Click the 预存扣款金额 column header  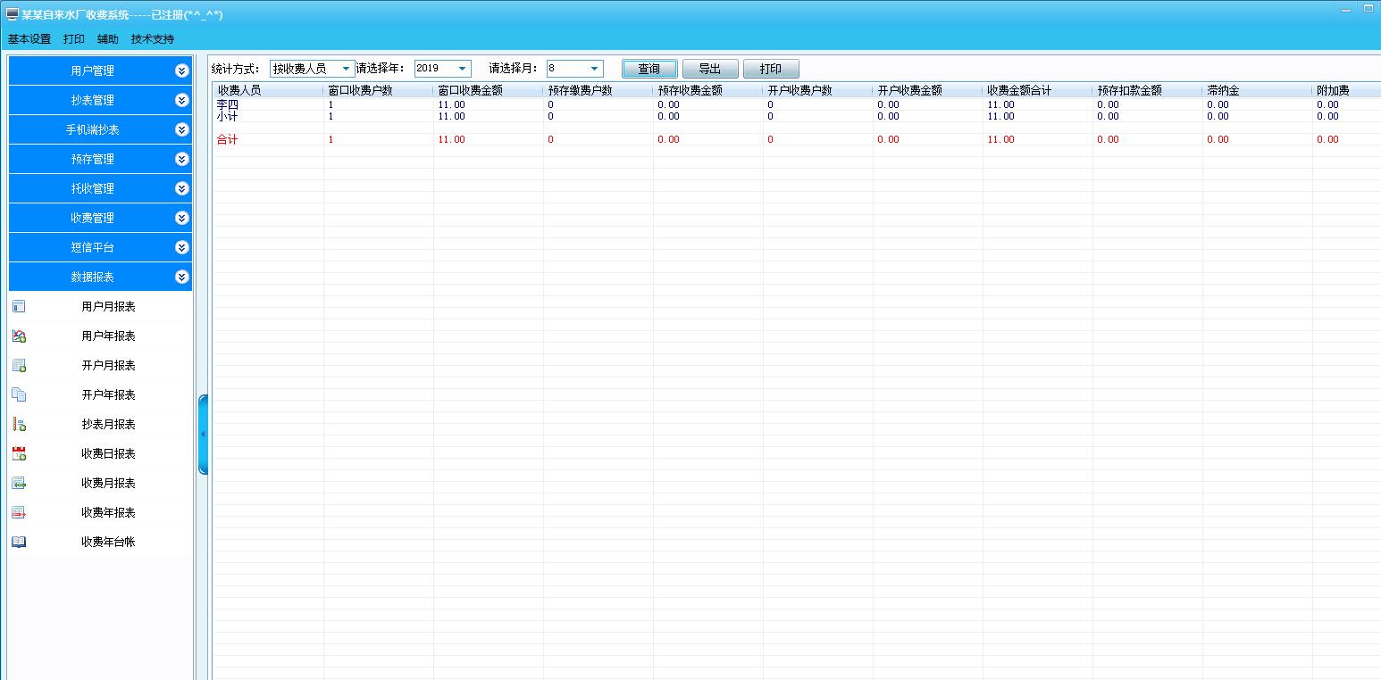(1148, 90)
